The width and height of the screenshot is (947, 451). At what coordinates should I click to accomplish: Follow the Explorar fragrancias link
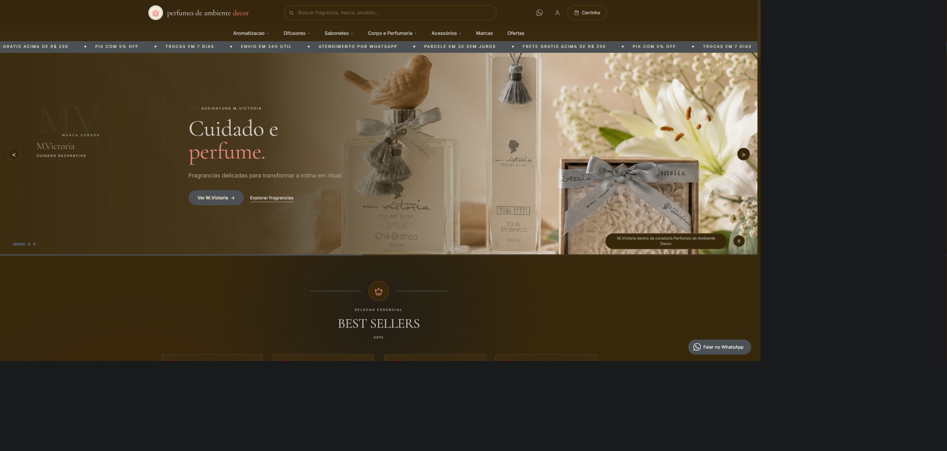tap(272, 198)
